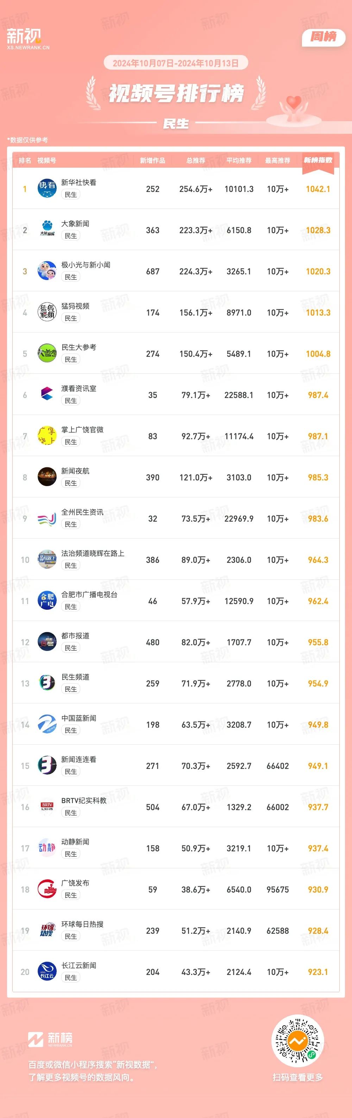The height and width of the screenshot is (1118, 352).
Task: Open the 大象新闻 elephant logo
Action: (47, 230)
